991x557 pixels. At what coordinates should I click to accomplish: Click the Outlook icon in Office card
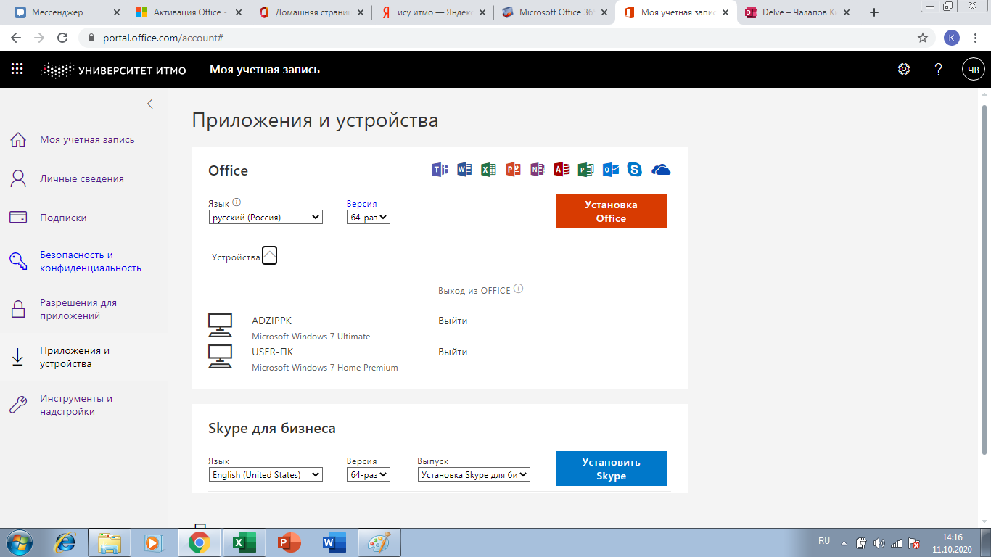[x=611, y=170]
